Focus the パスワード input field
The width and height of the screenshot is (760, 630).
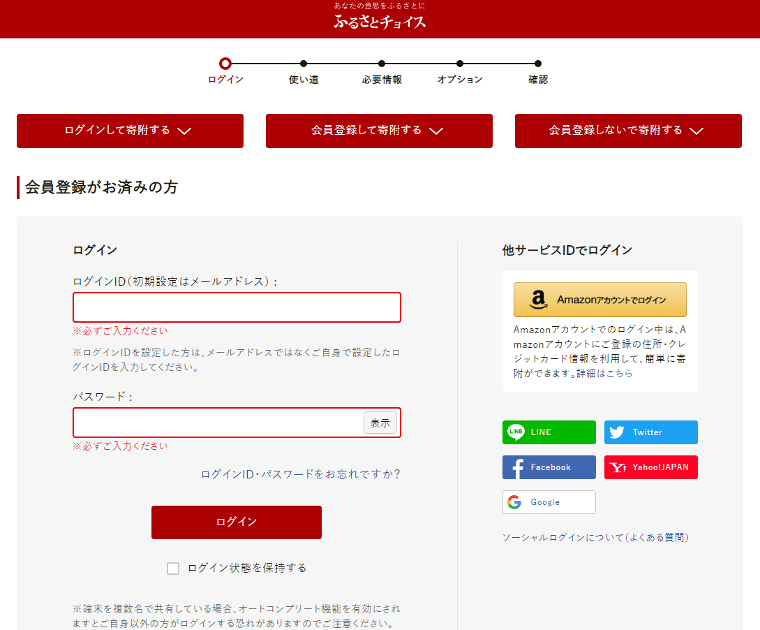[218, 423]
